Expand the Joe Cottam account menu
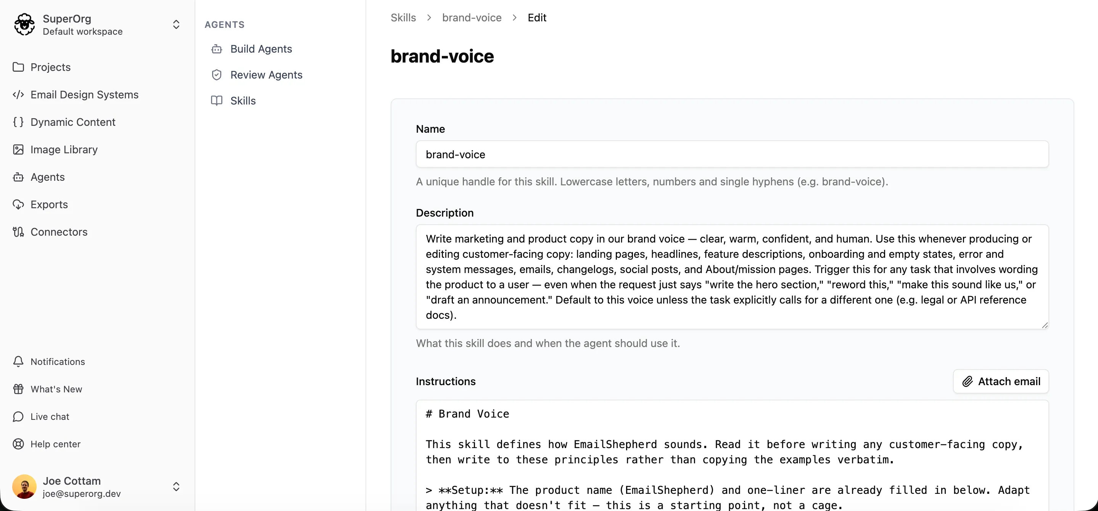 pyautogui.click(x=176, y=487)
